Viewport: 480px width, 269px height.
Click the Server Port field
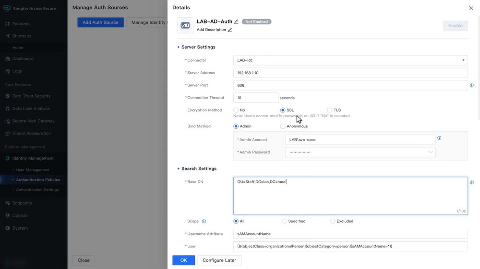350,85
